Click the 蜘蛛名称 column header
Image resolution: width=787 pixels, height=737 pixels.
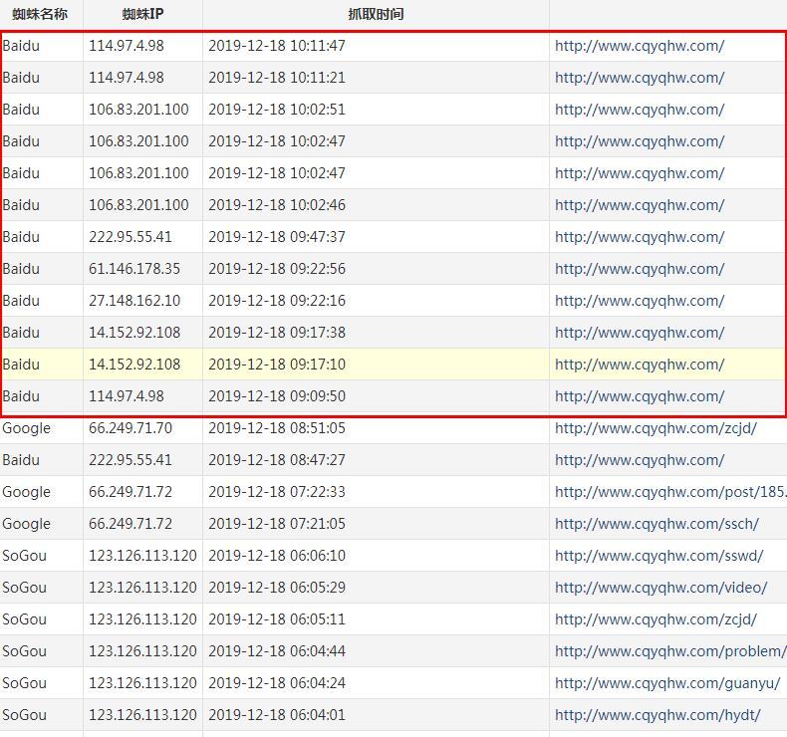pos(40,14)
